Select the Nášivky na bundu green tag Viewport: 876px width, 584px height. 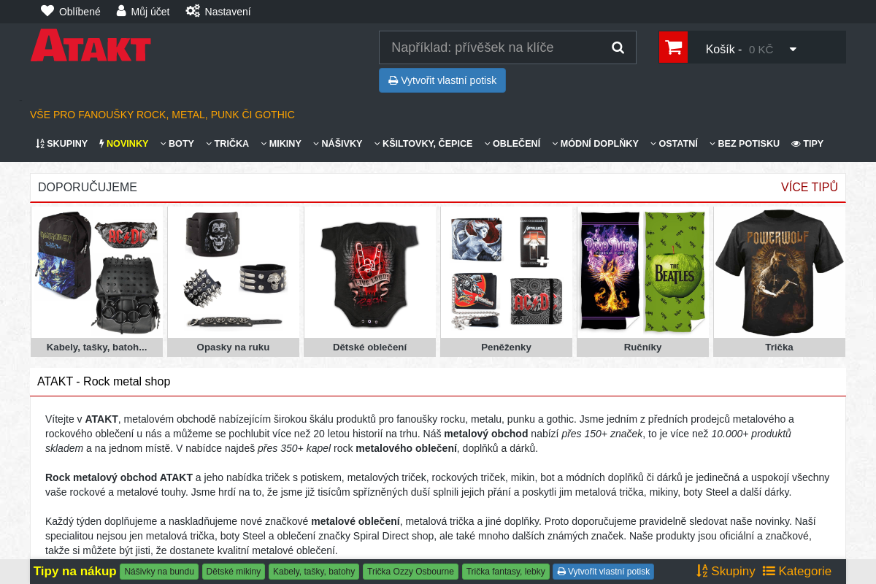pos(159,572)
